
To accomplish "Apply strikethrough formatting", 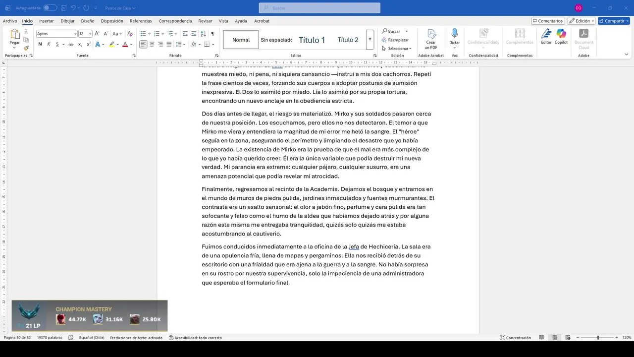I will pos(71,44).
